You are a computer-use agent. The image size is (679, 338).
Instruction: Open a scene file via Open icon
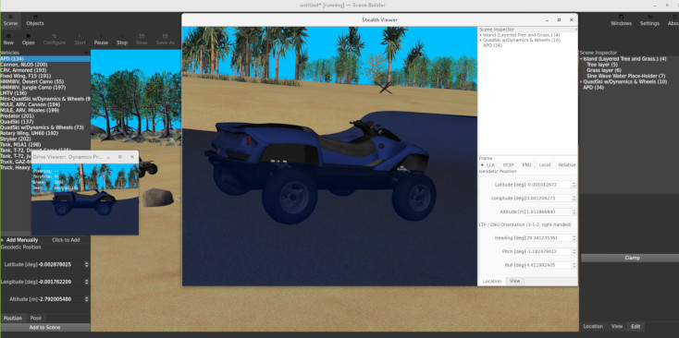click(28, 40)
